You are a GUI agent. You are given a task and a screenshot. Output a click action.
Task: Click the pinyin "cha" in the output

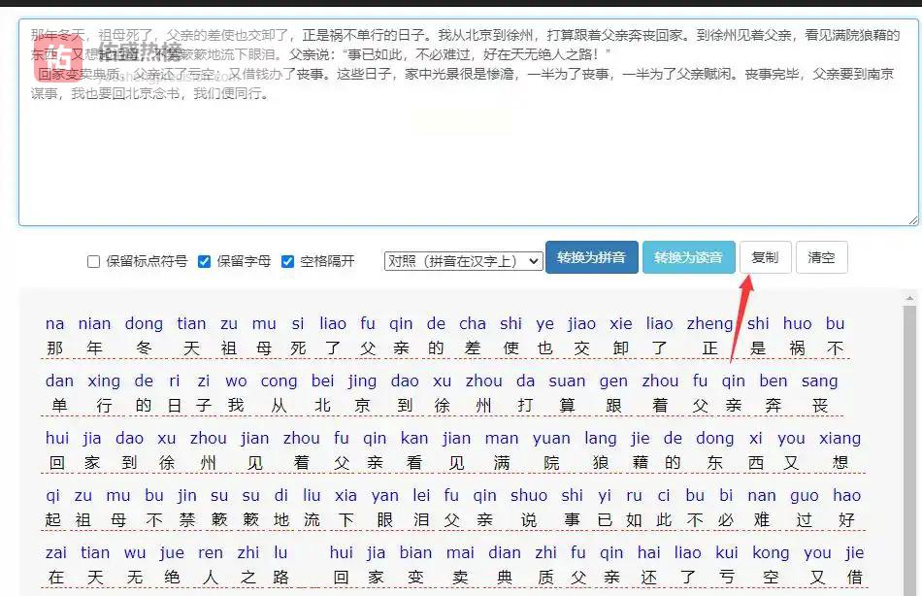tap(473, 323)
